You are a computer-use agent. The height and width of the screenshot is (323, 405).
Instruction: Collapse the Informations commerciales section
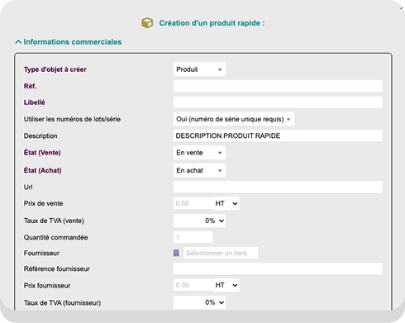tap(69, 42)
